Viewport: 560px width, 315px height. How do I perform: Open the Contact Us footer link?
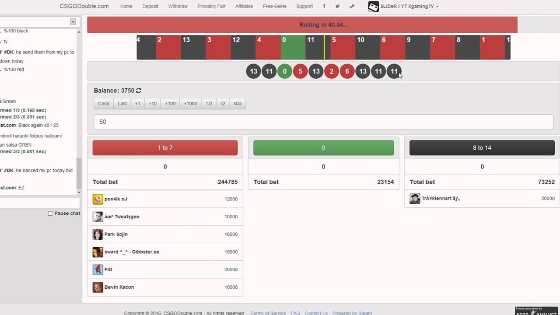(316, 312)
